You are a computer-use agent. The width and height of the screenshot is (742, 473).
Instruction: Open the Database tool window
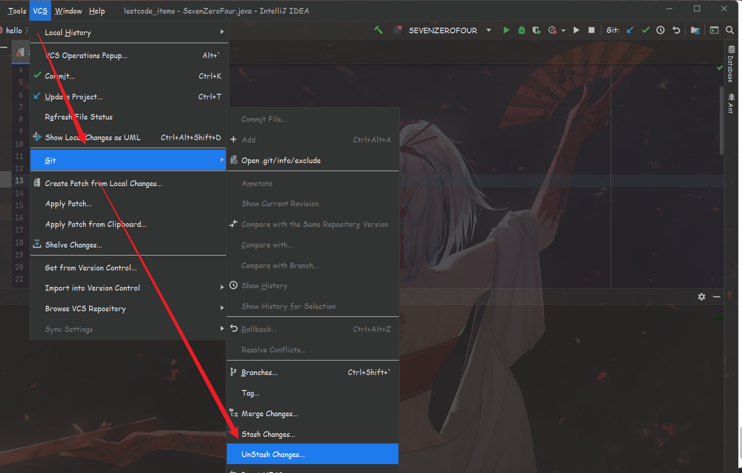click(731, 64)
